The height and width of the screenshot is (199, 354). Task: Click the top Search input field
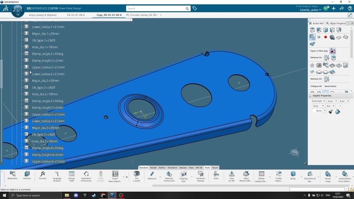coord(156,8)
